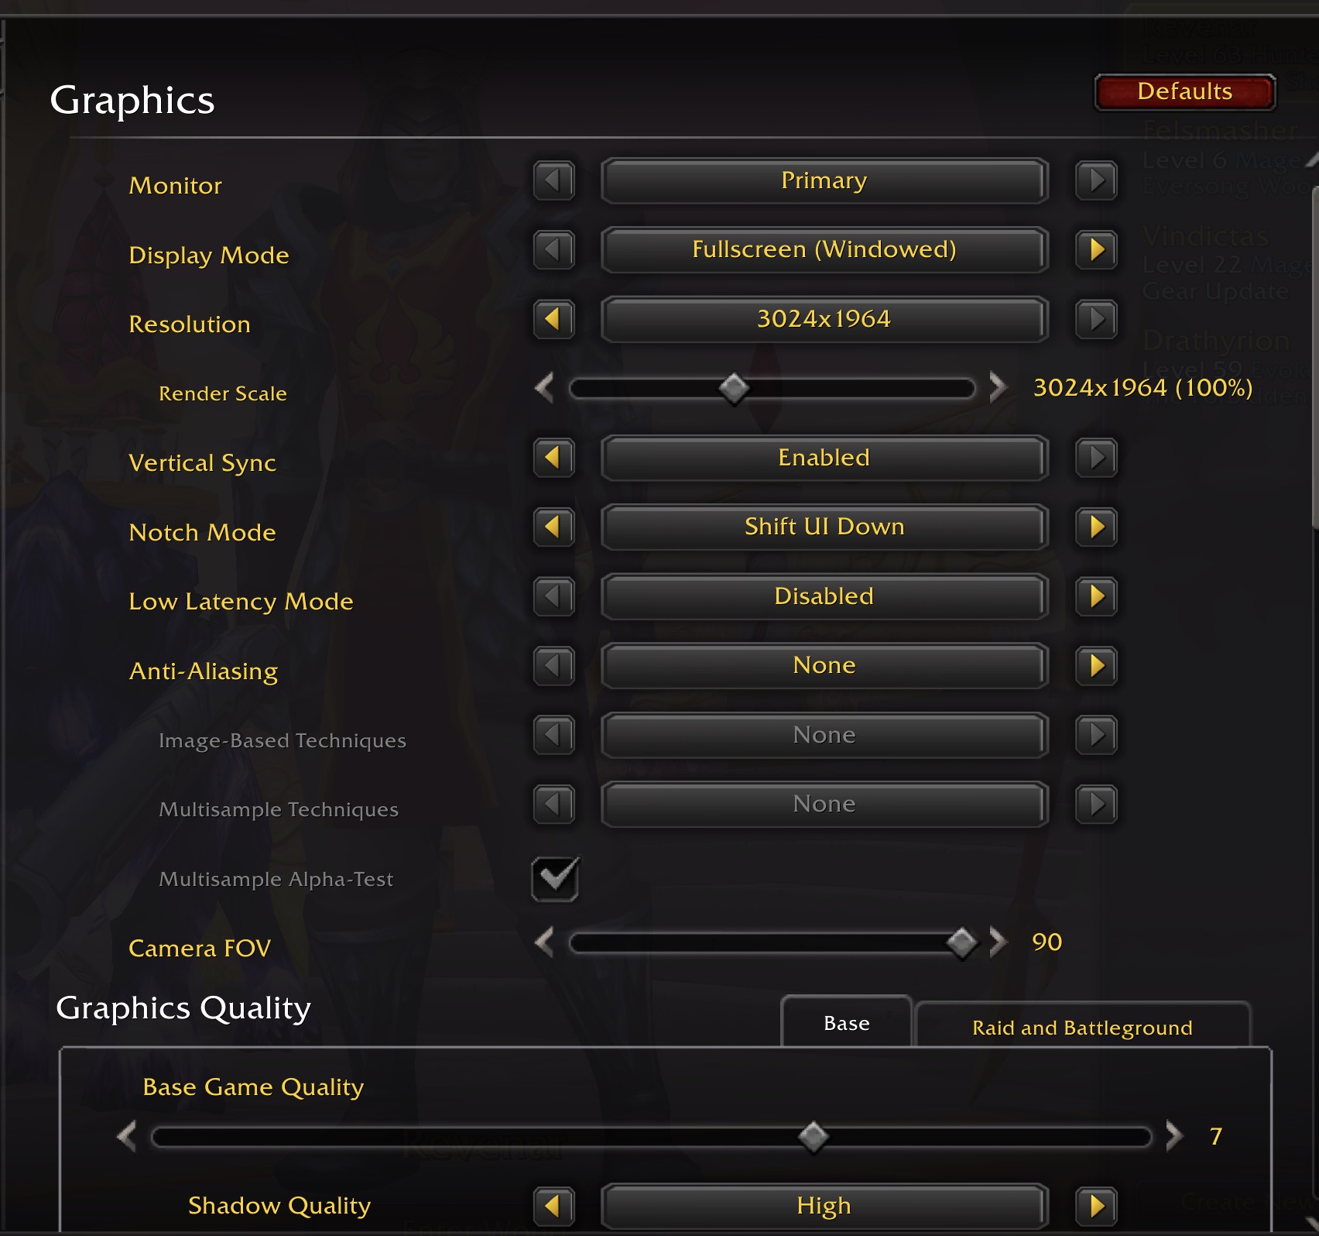Click the Low Latency Mode label

pos(241,603)
